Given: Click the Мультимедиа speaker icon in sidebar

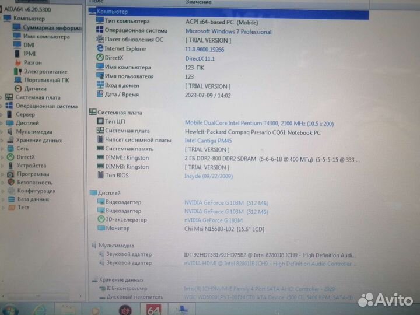Looking at the screenshot, I should click(x=10, y=131).
